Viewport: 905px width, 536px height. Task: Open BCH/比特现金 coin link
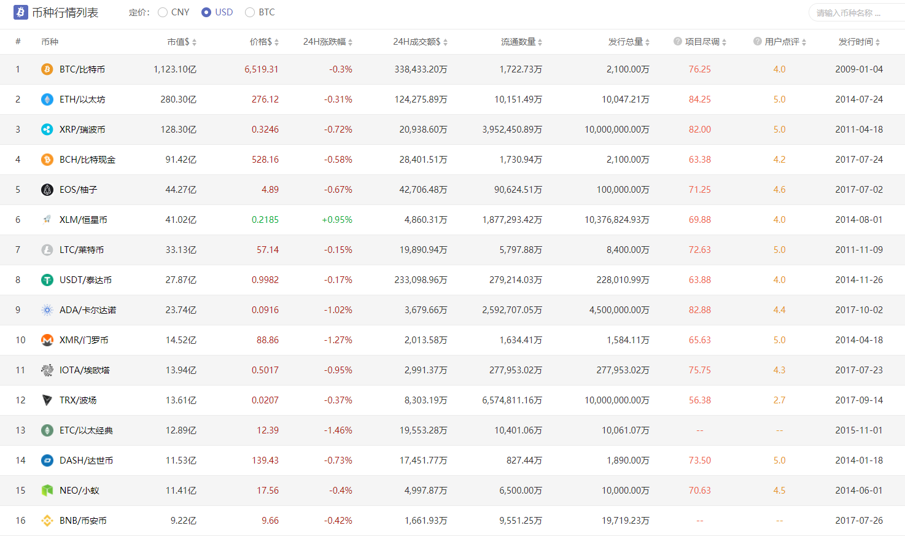click(87, 160)
